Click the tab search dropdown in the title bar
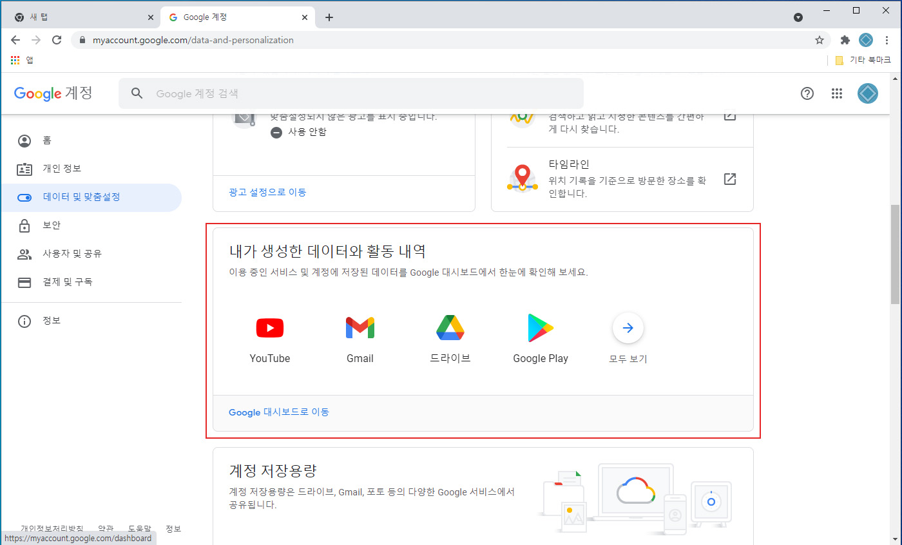The height and width of the screenshot is (545, 902). point(798,17)
